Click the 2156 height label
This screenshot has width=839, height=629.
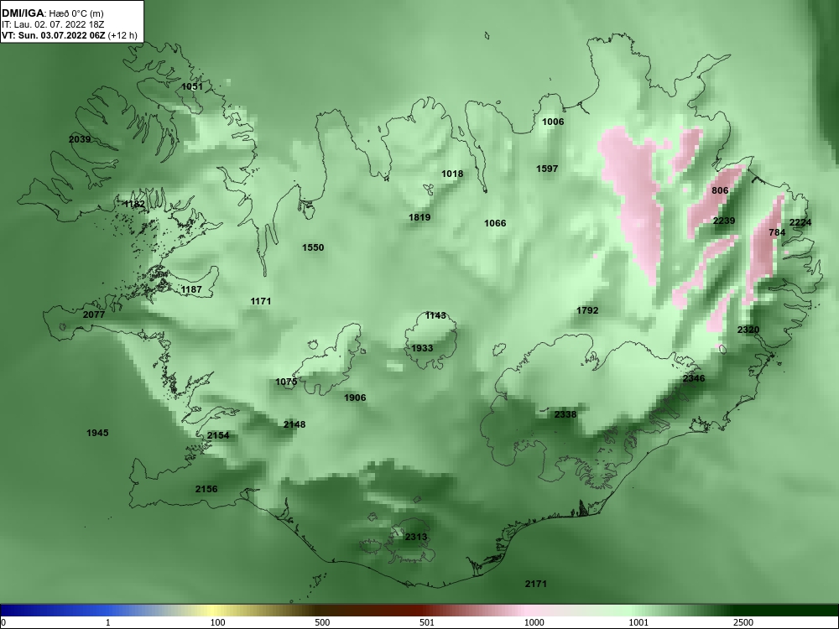(206, 490)
